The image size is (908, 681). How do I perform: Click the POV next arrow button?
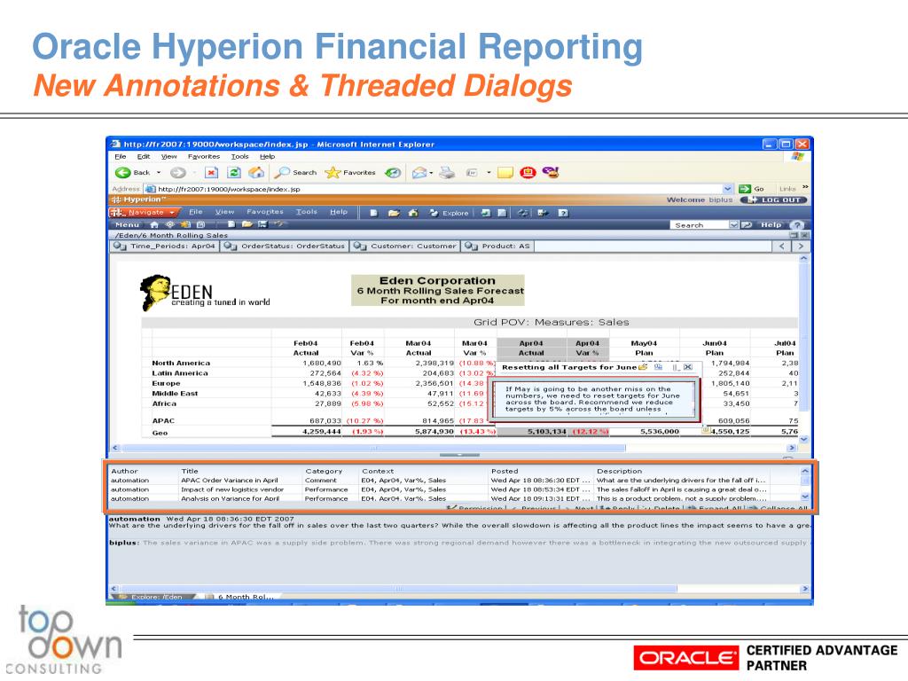click(x=801, y=247)
